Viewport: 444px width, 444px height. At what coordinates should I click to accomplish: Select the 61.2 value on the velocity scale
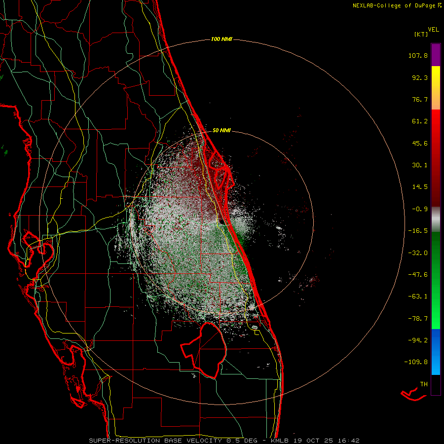coord(420,121)
